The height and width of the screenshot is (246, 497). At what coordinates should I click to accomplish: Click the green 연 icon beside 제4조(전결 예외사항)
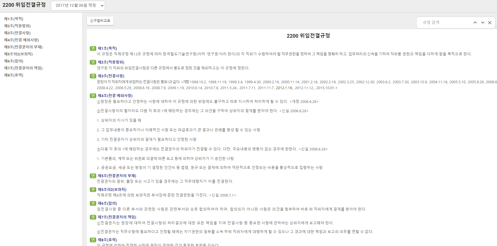[x=93, y=96]
